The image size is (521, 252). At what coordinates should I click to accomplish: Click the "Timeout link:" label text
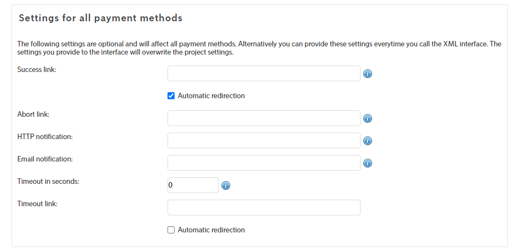(38, 204)
